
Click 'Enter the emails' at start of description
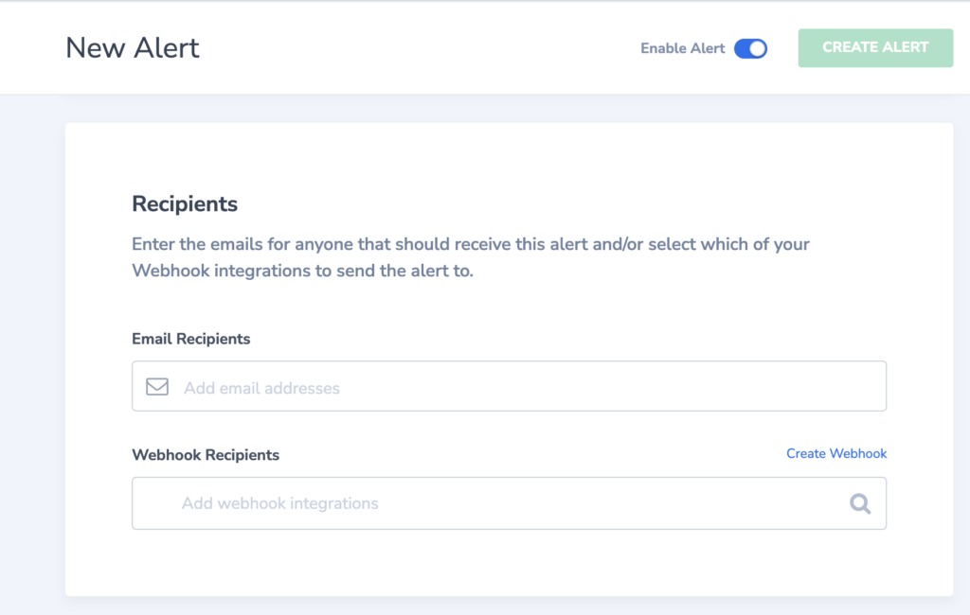click(x=197, y=244)
